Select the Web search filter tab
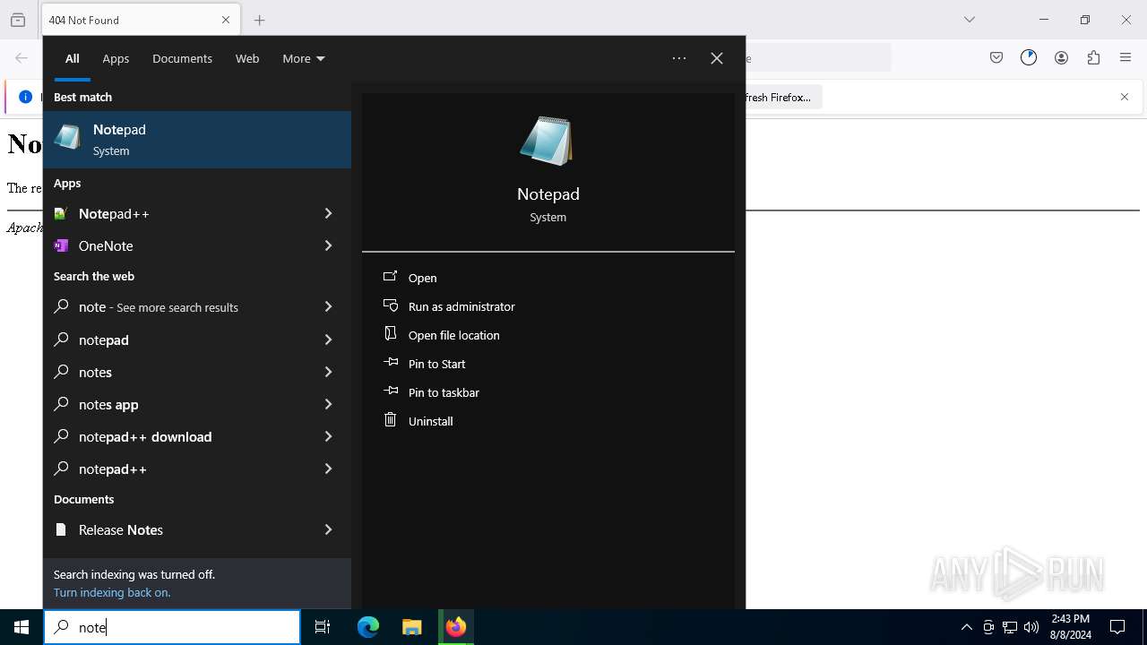 pos(247,58)
